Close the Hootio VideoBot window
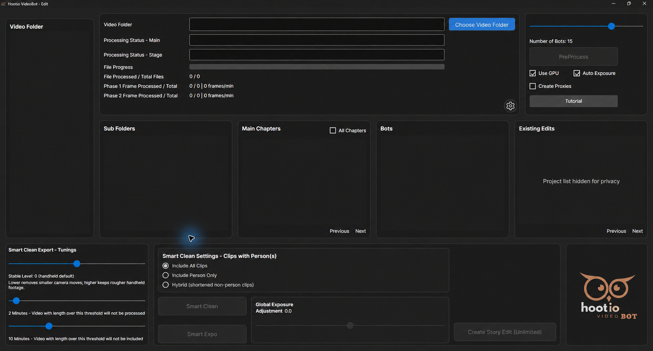Viewport: 653px width, 351px height. (x=644, y=3)
